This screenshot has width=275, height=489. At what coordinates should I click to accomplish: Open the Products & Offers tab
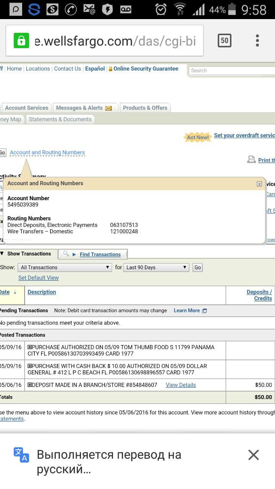coord(145,108)
